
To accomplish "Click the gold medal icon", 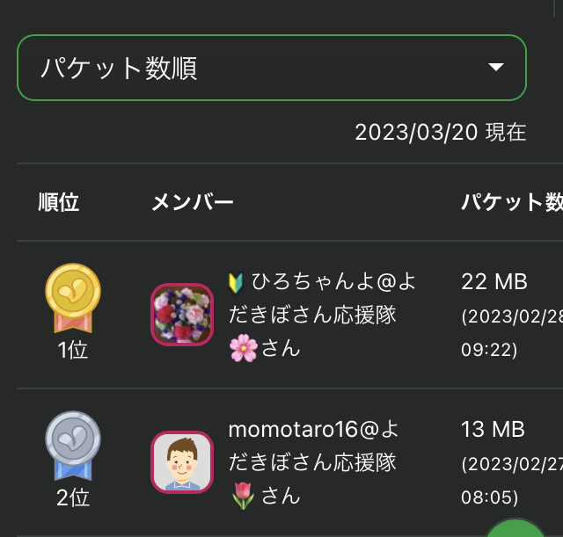I will 73,296.
